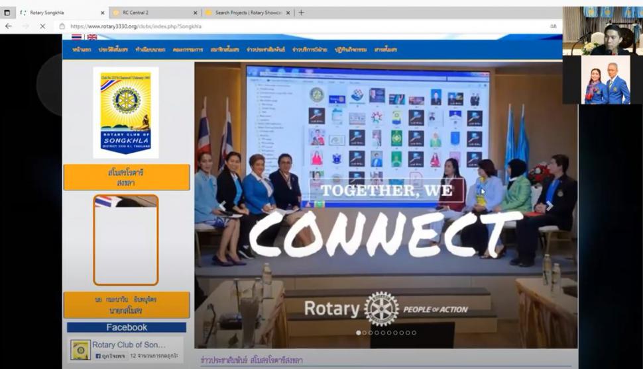Open the สารสโมสร menu item
Screen dimensions: 643x369
point(386,50)
